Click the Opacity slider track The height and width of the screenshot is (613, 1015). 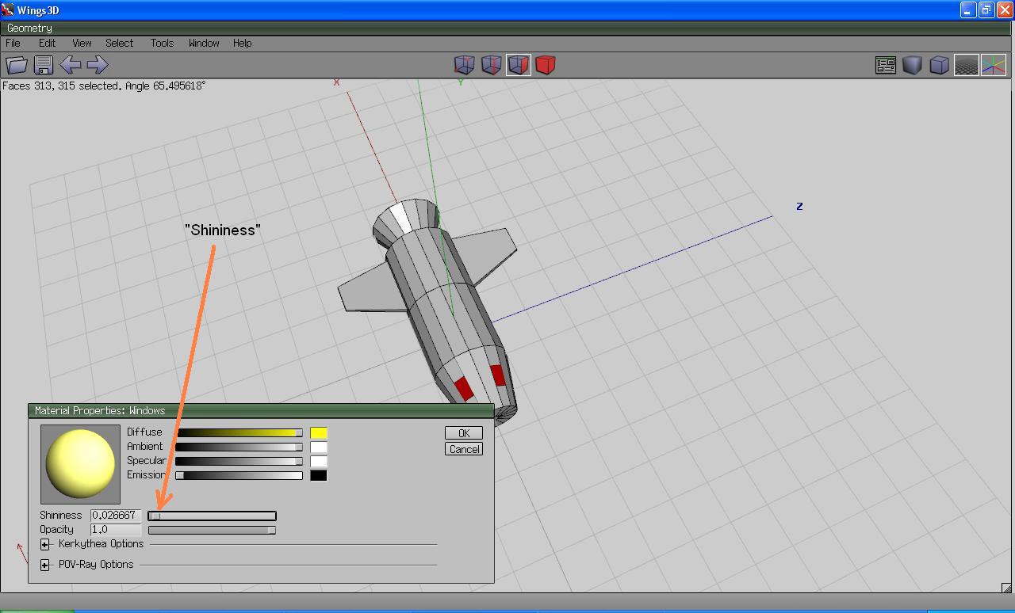[212, 530]
